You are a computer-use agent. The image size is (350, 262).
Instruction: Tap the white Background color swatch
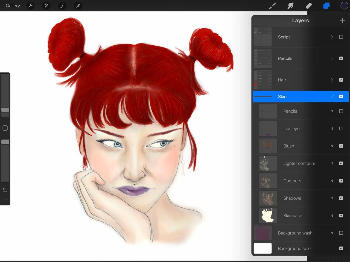click(262, 248)
